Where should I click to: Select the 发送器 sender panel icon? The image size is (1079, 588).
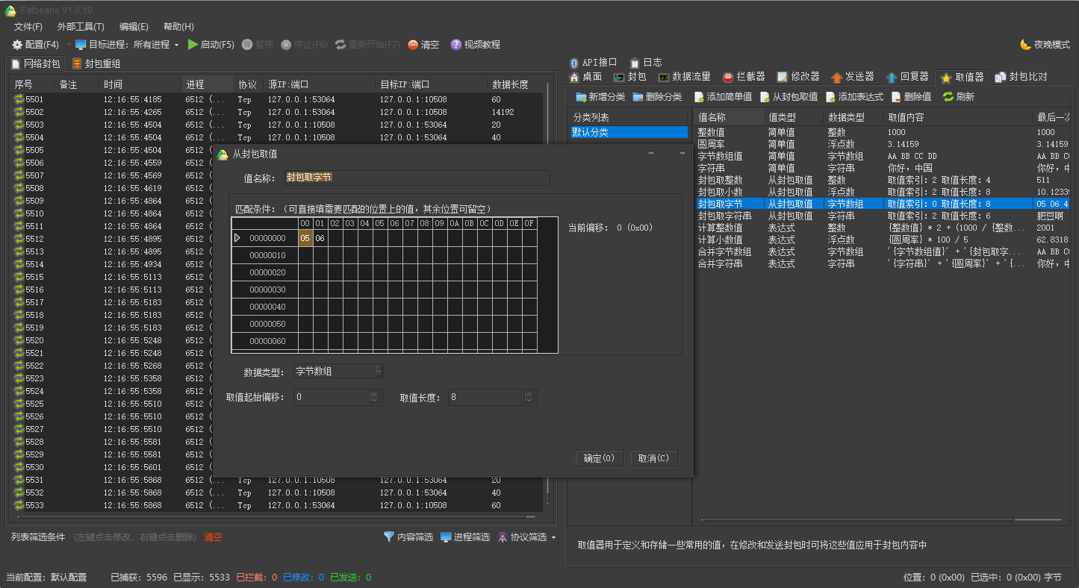point(838,76)
